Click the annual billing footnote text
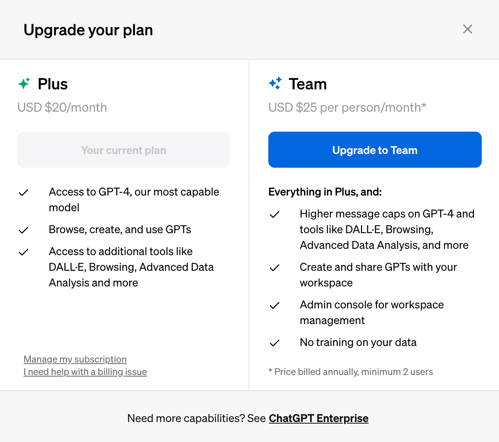Screen dimensions: 499x442 point(351,372)
